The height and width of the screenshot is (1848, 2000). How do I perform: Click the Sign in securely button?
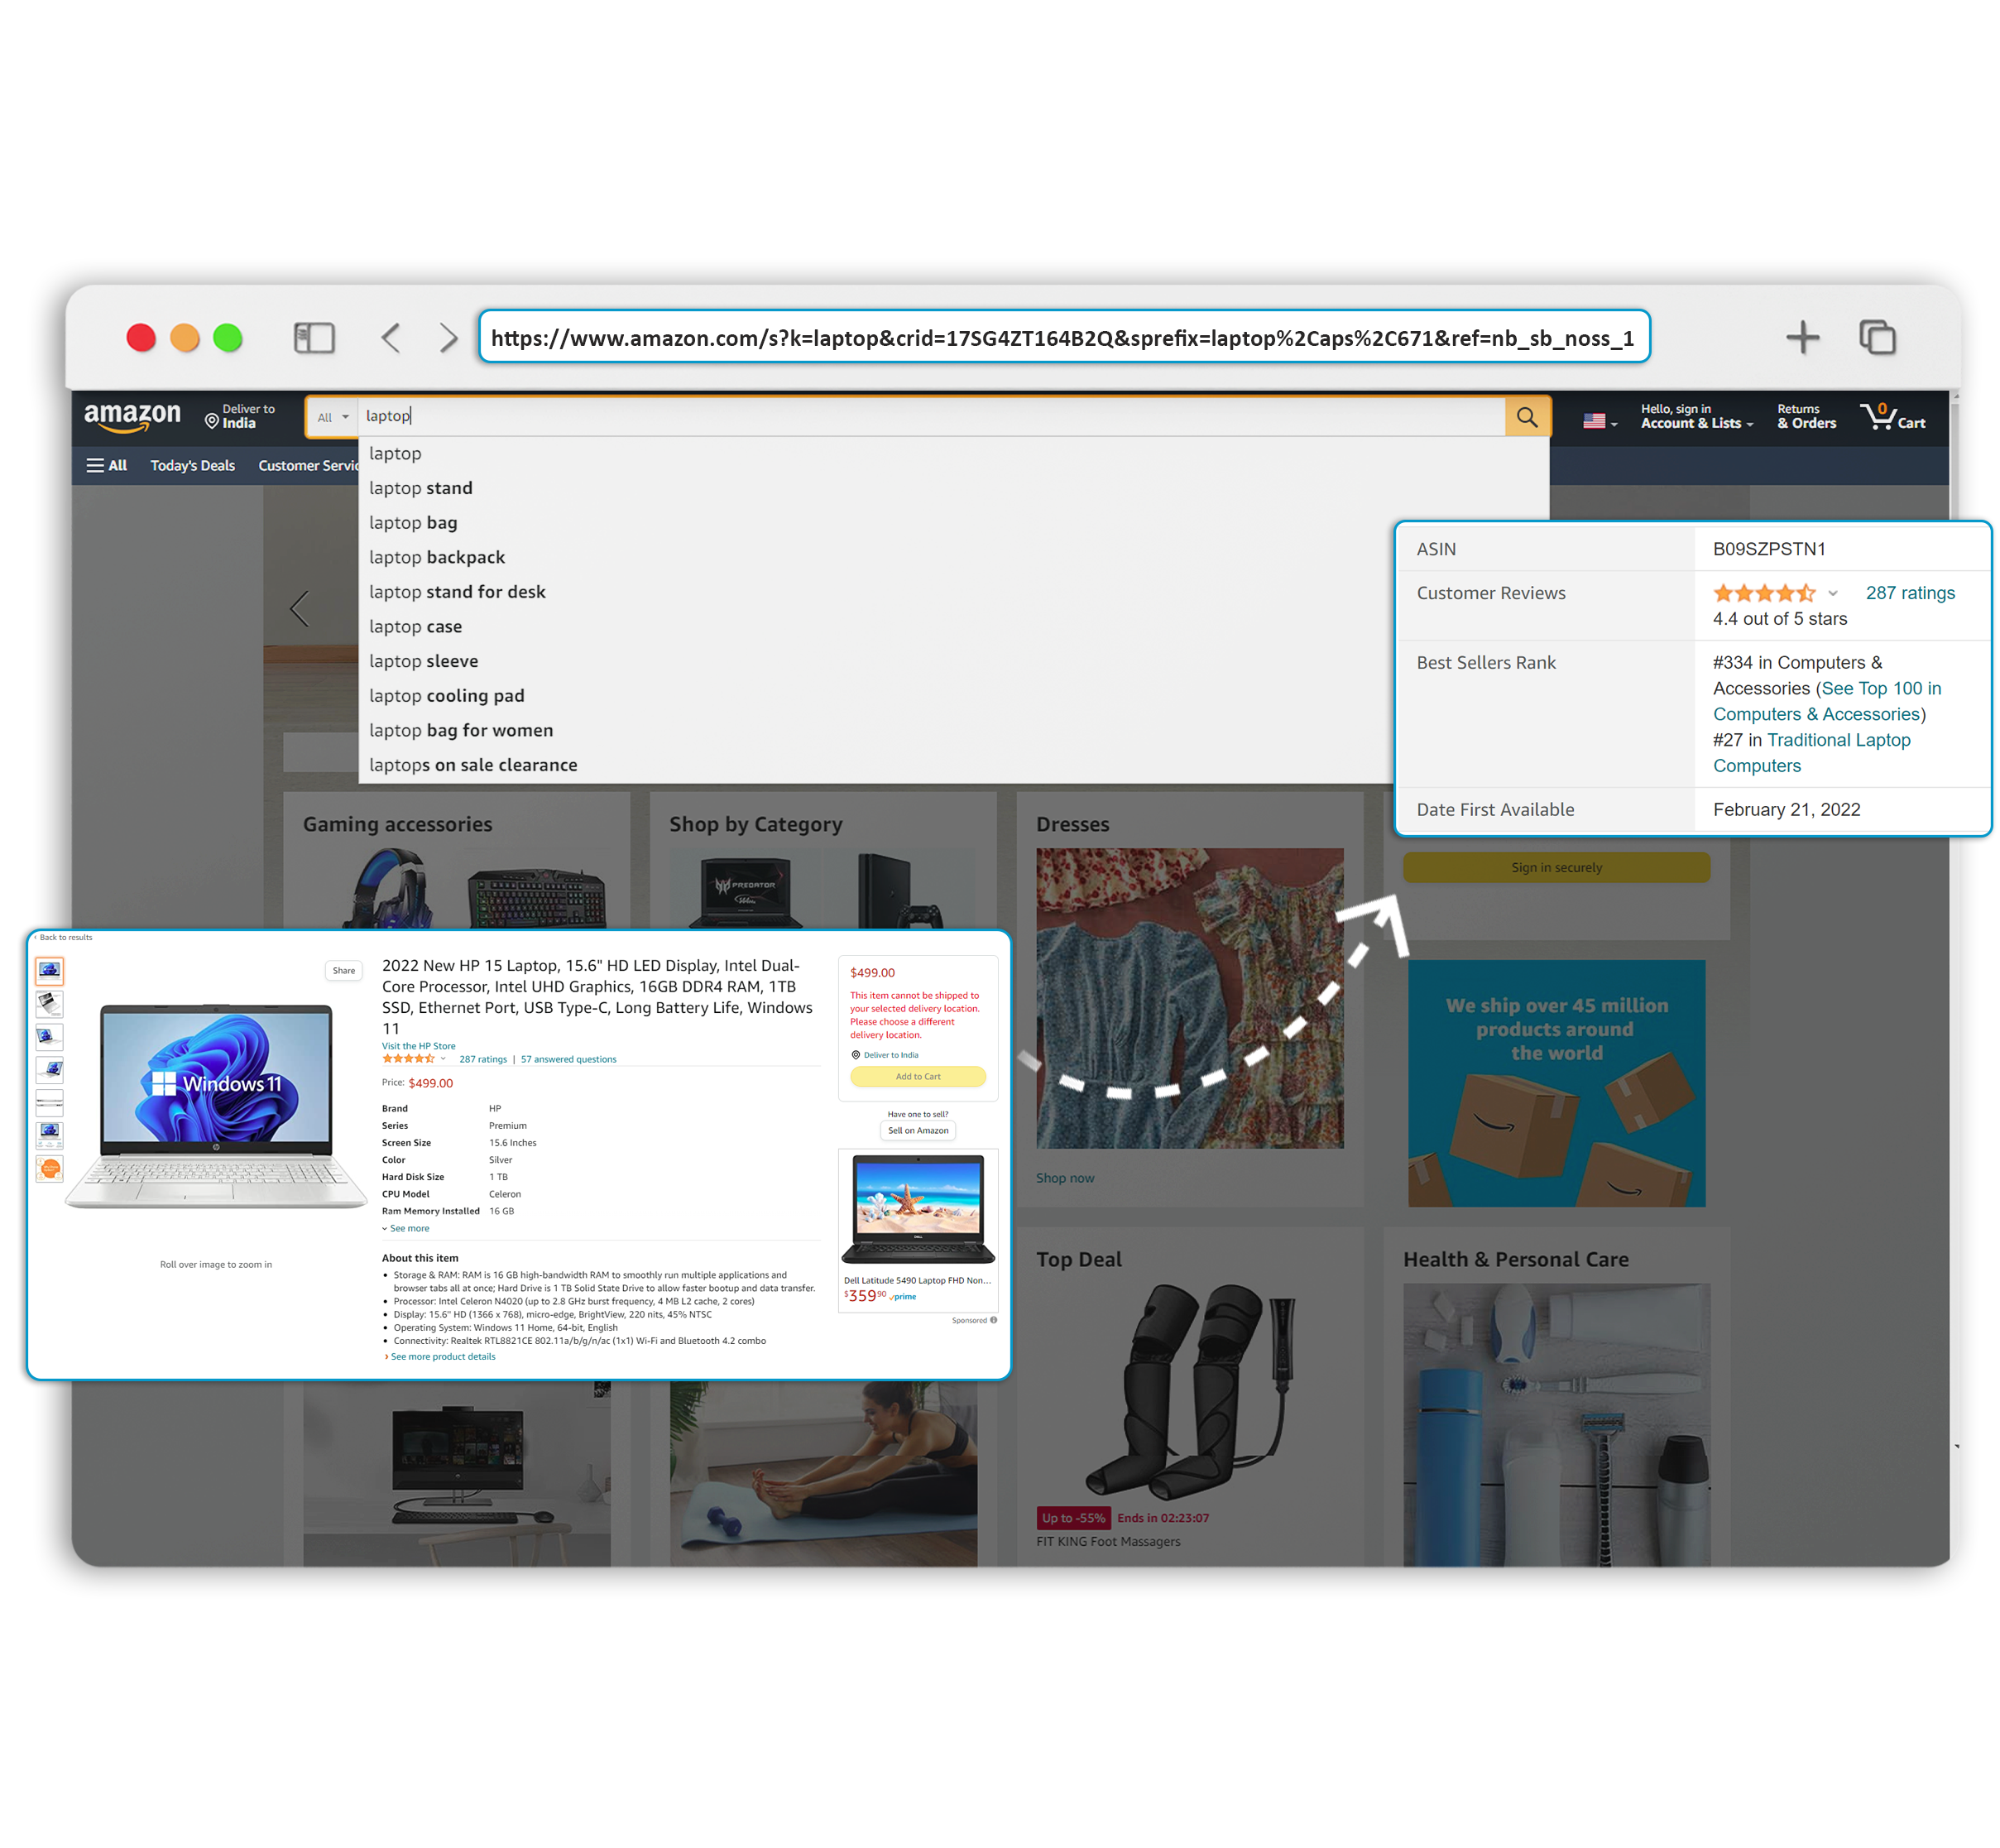pos(1556,867)
